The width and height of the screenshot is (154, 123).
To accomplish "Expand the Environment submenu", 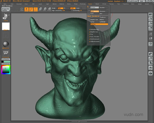I will pyautogui.click(x=94, y=39).
